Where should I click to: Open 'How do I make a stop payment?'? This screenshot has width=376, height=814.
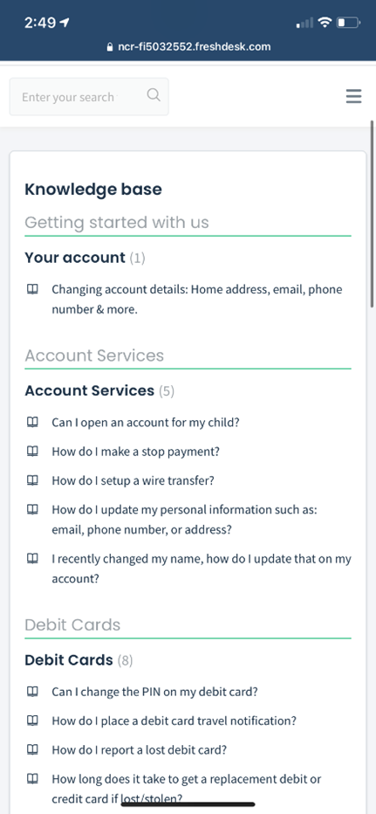pos(135,452)
